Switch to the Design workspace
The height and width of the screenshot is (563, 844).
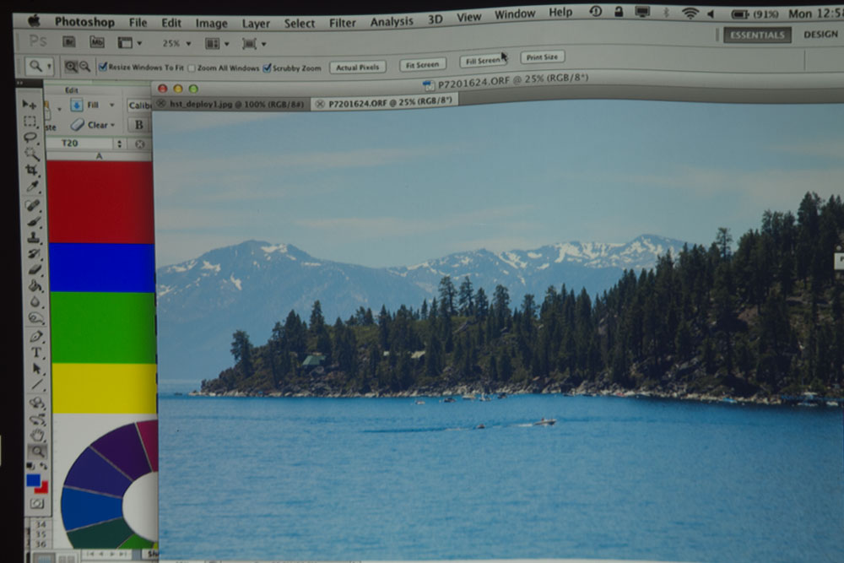[820, 35]
